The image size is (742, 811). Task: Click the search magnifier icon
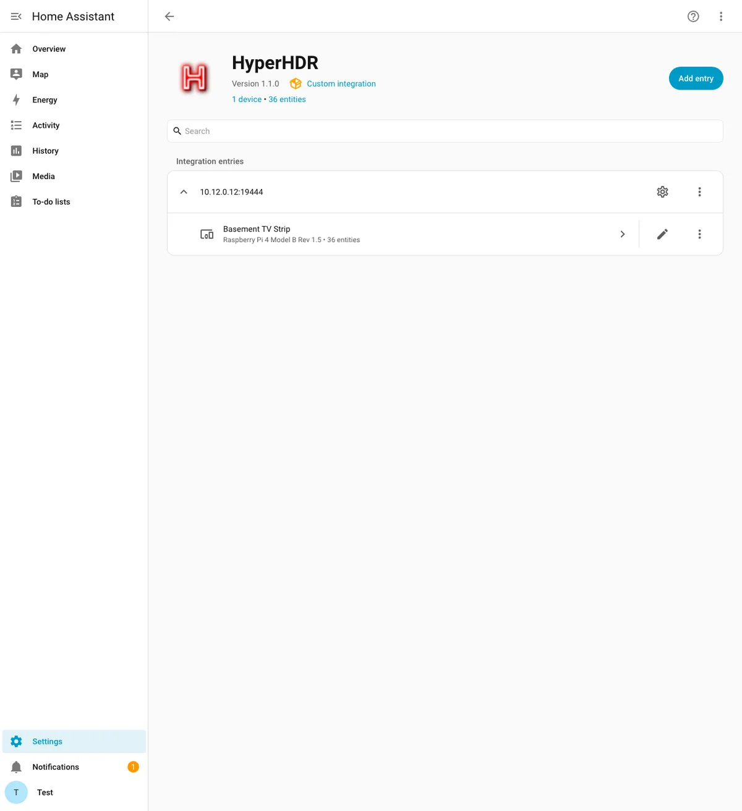[x=177, y=131]
